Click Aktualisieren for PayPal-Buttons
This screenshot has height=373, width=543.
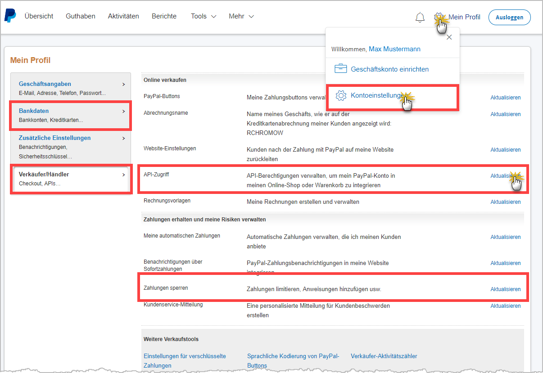505,98
